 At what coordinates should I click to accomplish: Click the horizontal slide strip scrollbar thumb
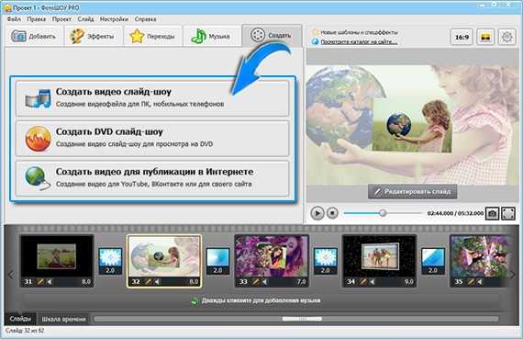[x=302, y=319]
